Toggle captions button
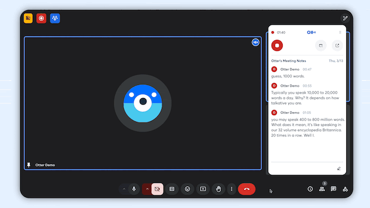This screenshot has height=208, width=370. coord(172,189)
